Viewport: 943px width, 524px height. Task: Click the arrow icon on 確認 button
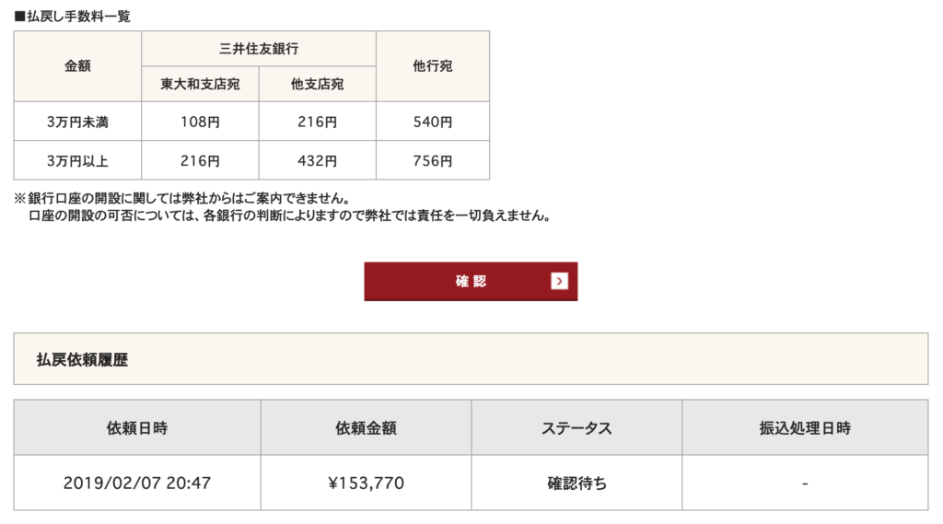559,281
